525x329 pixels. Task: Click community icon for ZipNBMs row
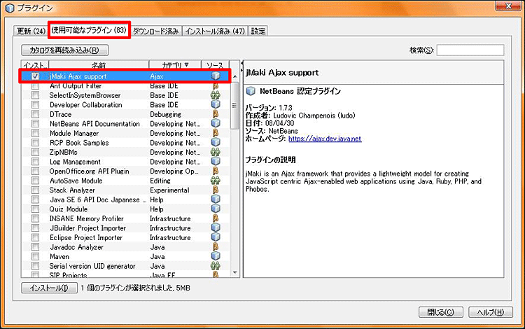coord(216,153)
